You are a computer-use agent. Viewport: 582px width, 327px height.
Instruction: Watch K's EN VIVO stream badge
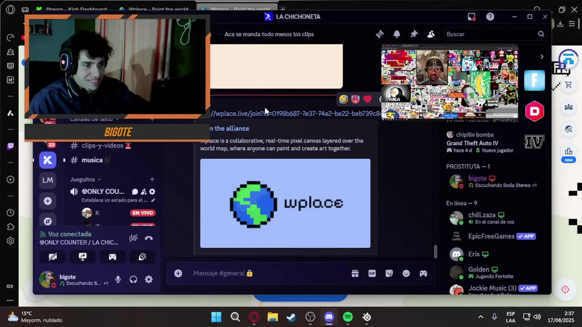(x=143, y=213)
